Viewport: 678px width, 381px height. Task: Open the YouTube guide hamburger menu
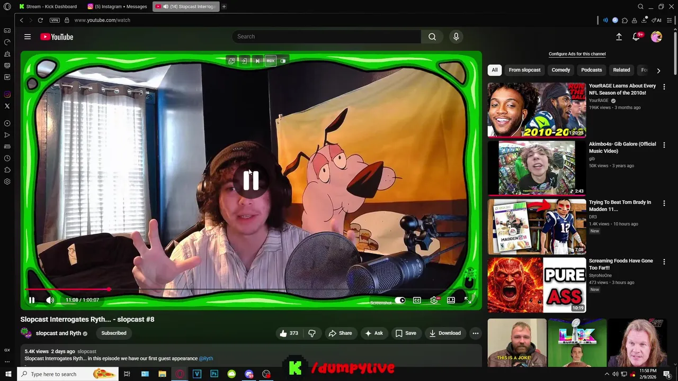(28, 37)
